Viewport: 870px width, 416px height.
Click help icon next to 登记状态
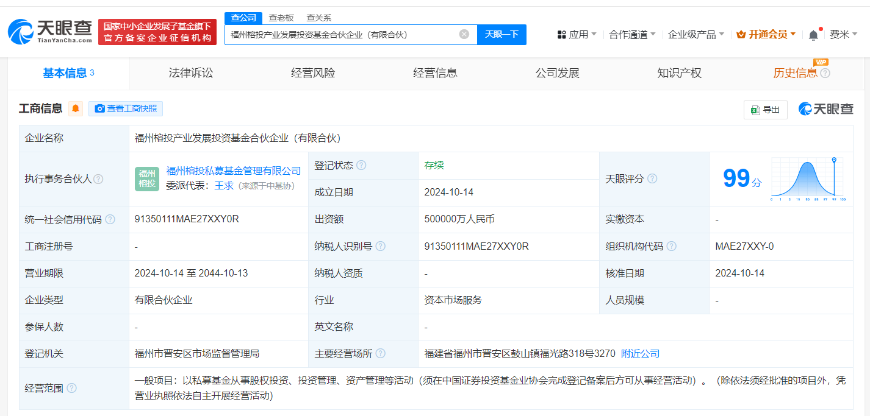(361, 166)
